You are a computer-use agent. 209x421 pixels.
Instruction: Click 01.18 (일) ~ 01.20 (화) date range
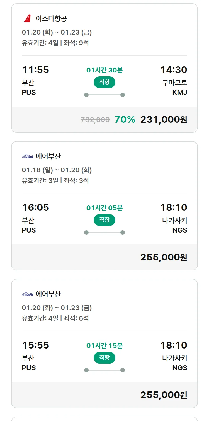[57, 170]
